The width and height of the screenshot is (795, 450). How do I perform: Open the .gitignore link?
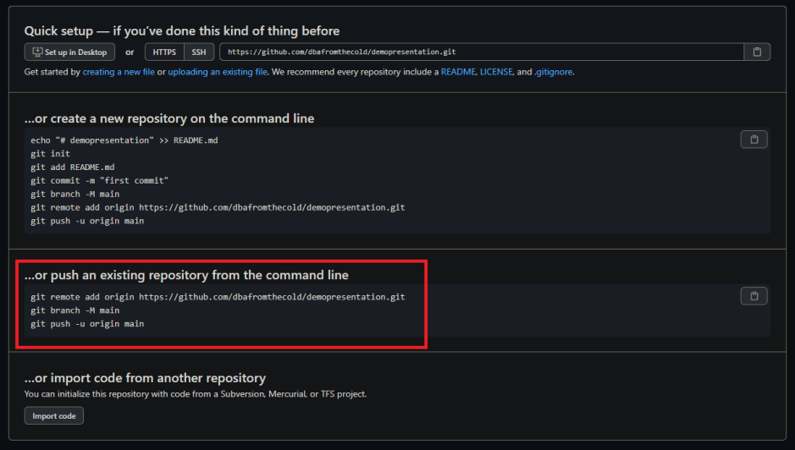[554, 72]
